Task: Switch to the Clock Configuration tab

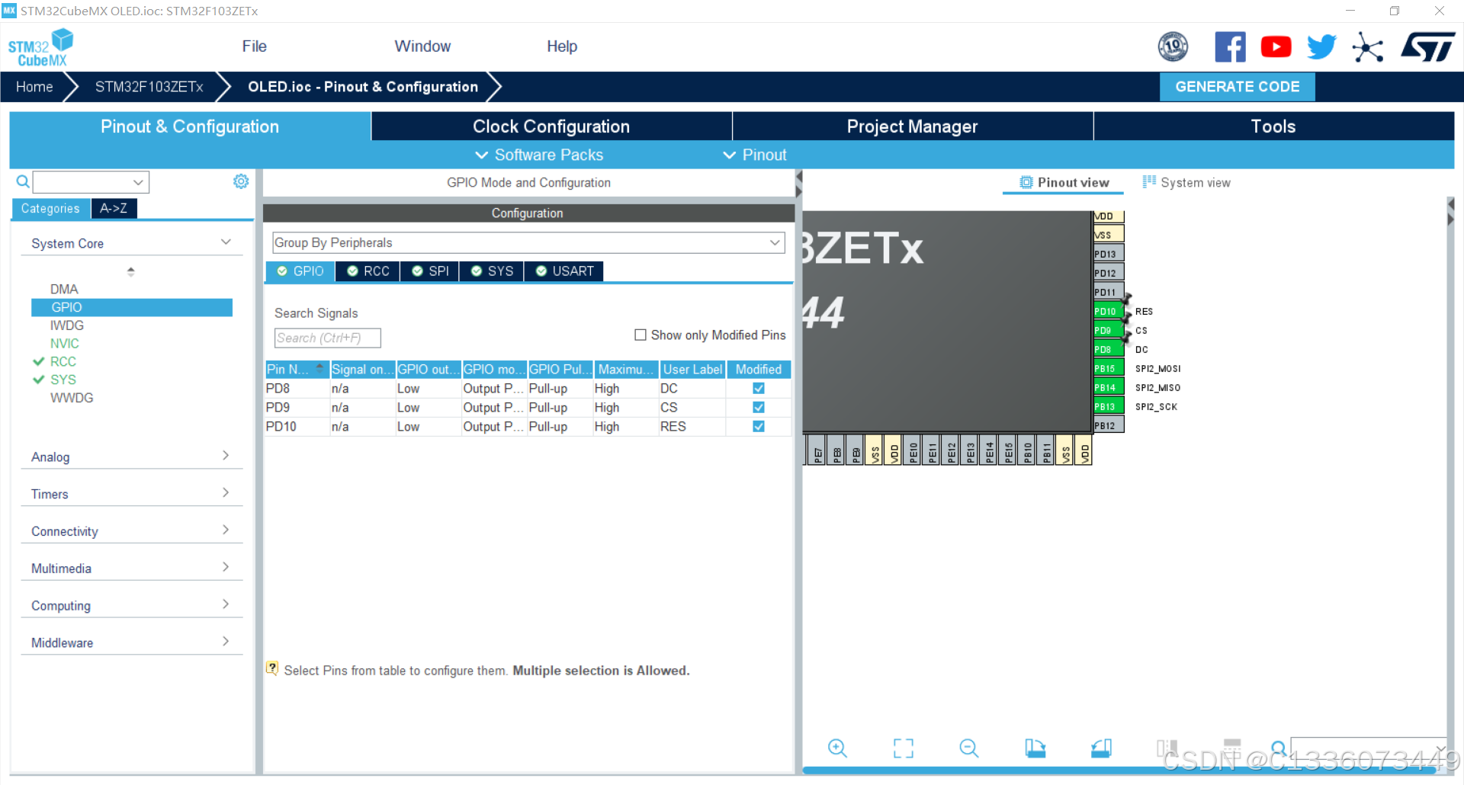Action: (551, 127)
